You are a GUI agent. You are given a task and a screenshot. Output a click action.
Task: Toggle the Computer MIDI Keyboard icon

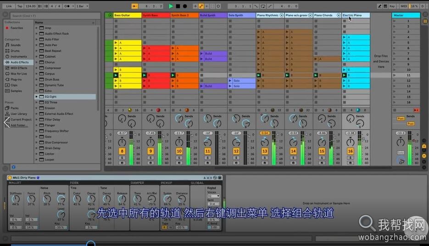[x=385, y=6]
